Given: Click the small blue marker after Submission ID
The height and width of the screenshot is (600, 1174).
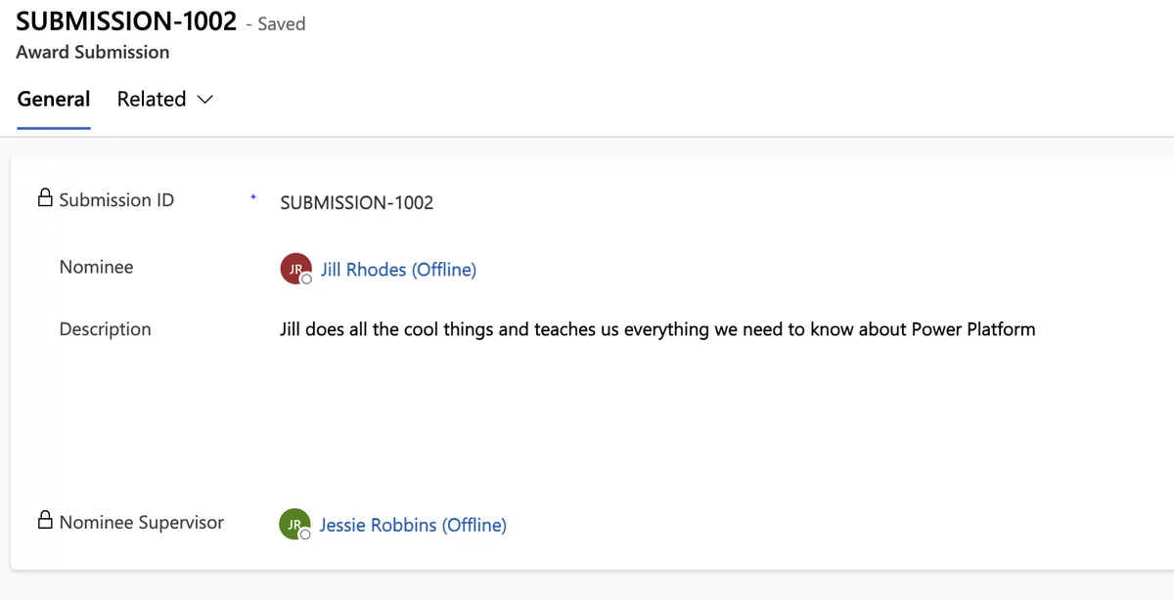Looking at the screenshot, I should [253, 197].
